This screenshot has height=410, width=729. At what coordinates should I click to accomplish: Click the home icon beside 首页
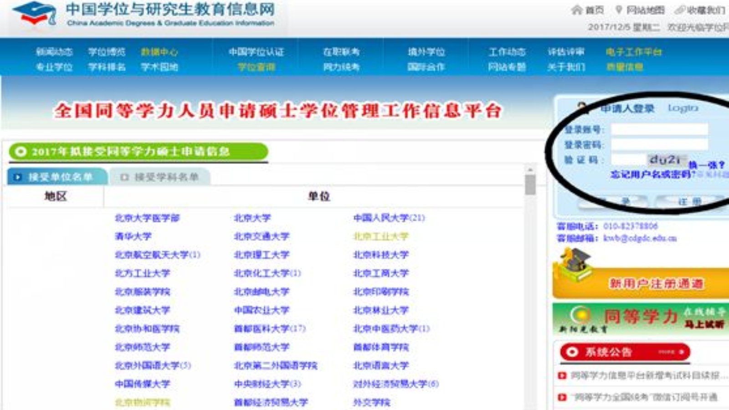[x=576, y=10]
